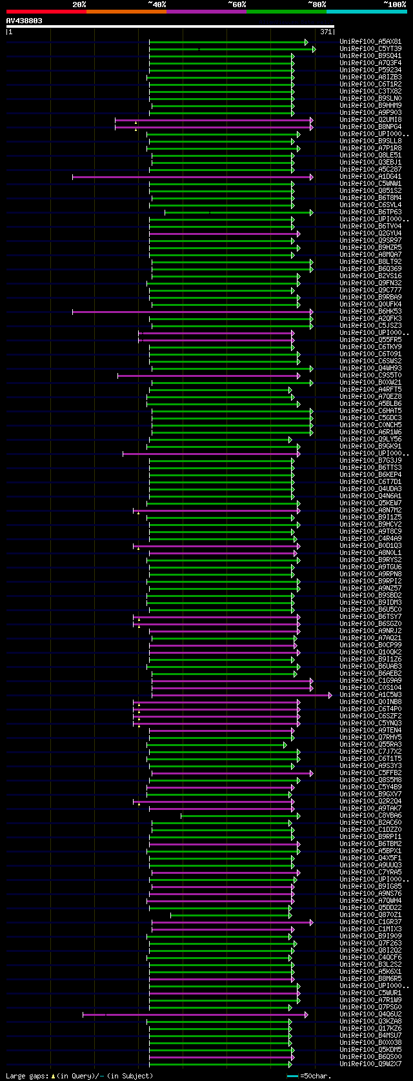Click the query end position 371
The width and height of the screenshot is (413, 1081).
326,32
